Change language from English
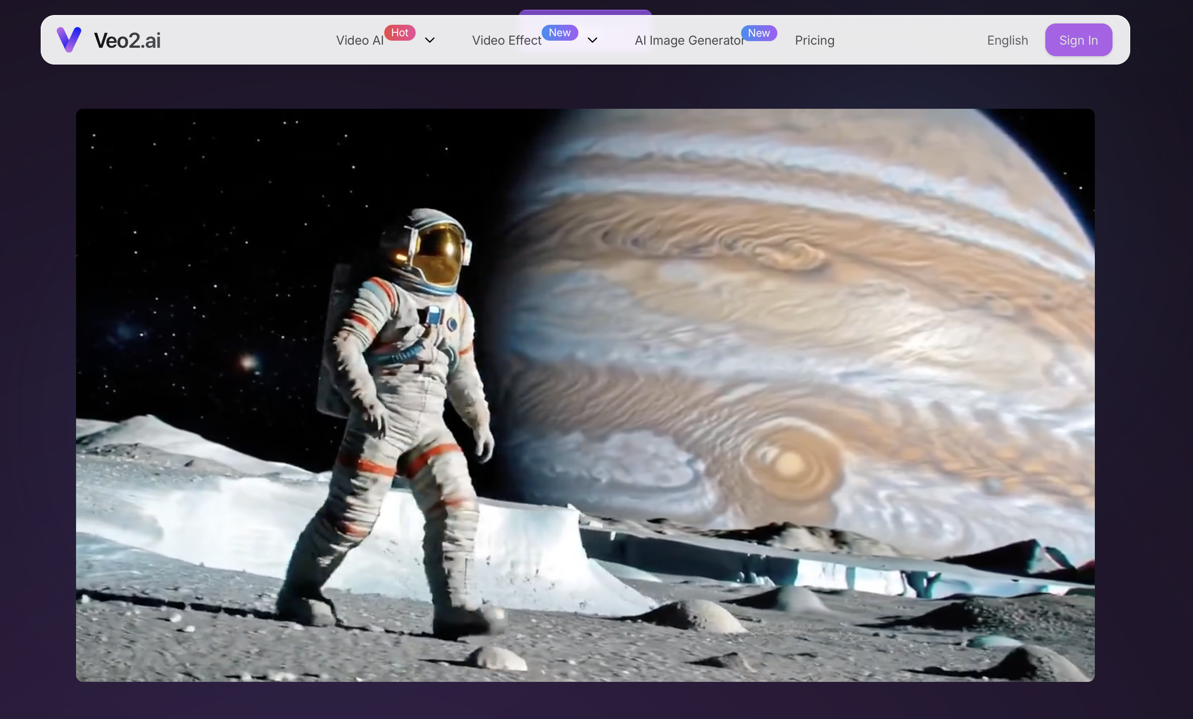The height and width of the screenshot is (719, 1193). point(1008,40)
